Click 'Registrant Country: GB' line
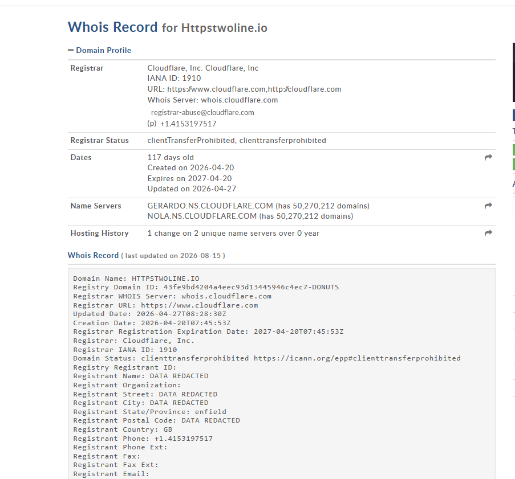The width and height of the screenshot is (515, 479). 123,429
